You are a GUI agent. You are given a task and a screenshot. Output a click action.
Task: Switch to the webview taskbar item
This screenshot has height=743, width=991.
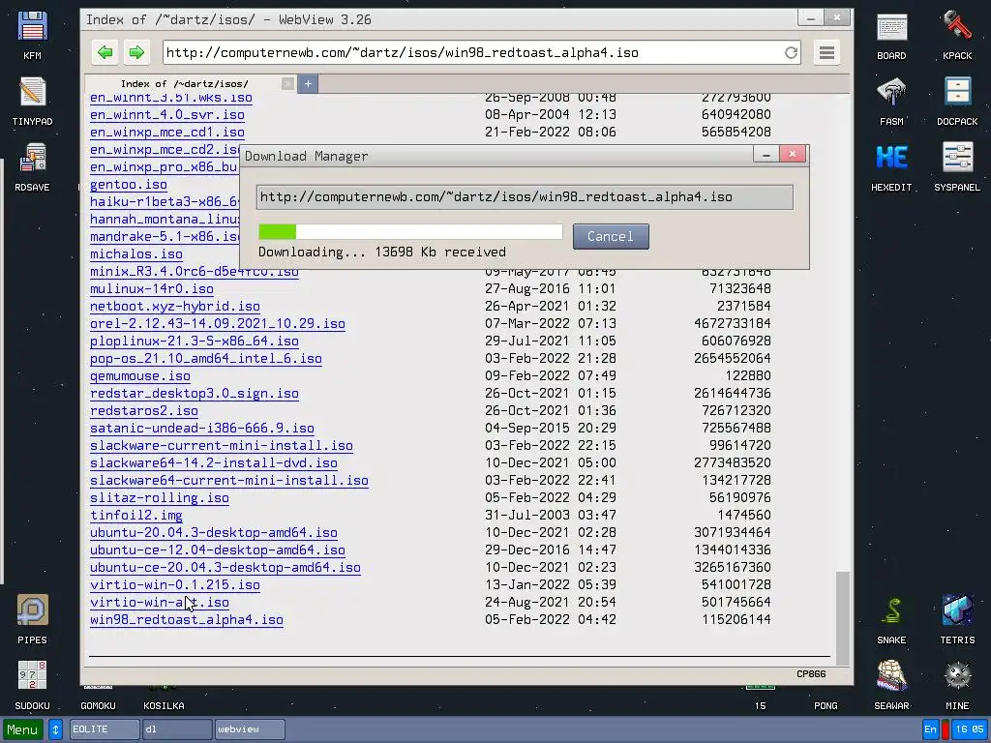250,729
